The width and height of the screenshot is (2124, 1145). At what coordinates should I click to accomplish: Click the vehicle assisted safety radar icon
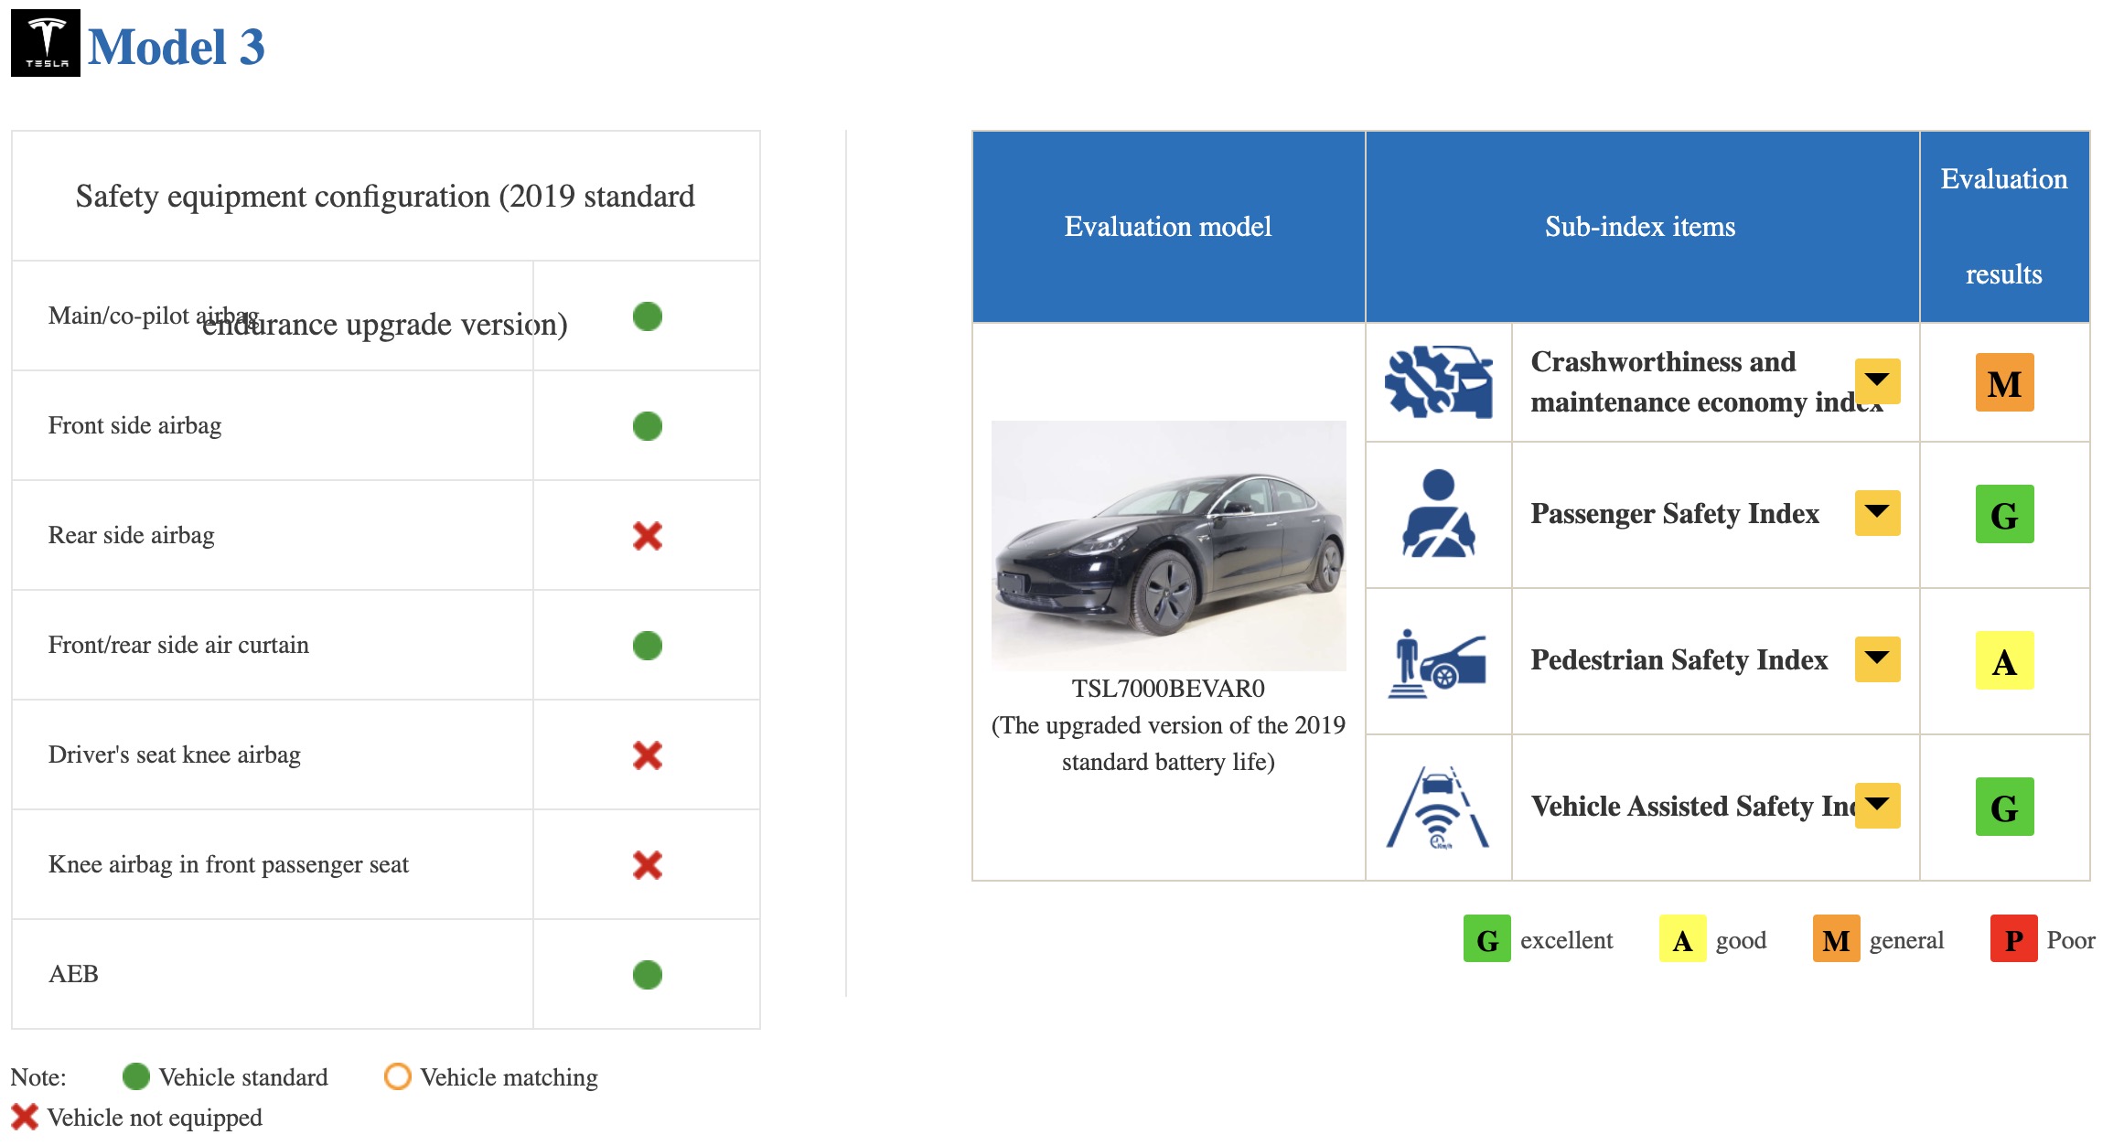point(1438,808)
